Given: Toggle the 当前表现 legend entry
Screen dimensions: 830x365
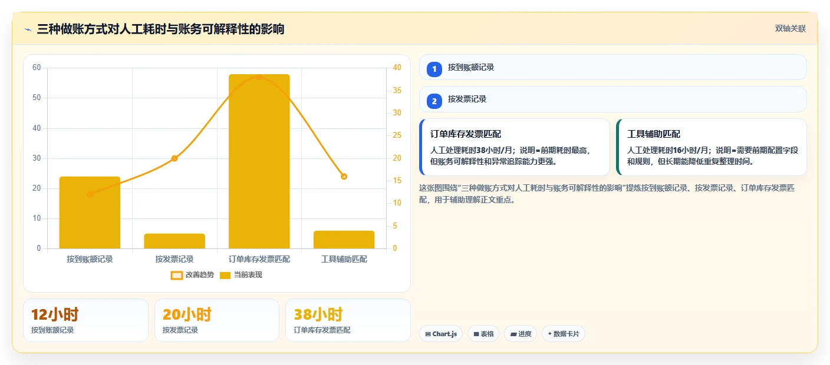Looking at the screenshot, I should pyautogui.click(x=241, y=275).
